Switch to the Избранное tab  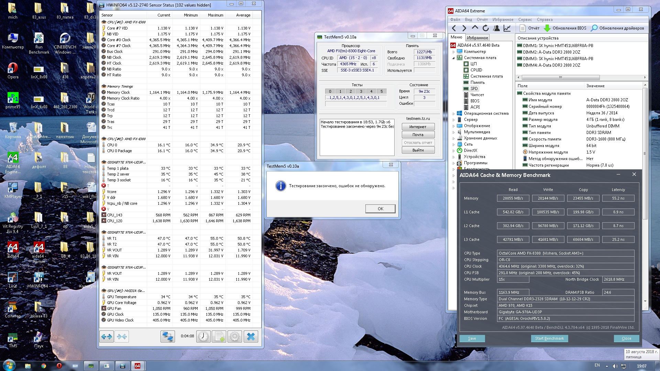(477, 38)
